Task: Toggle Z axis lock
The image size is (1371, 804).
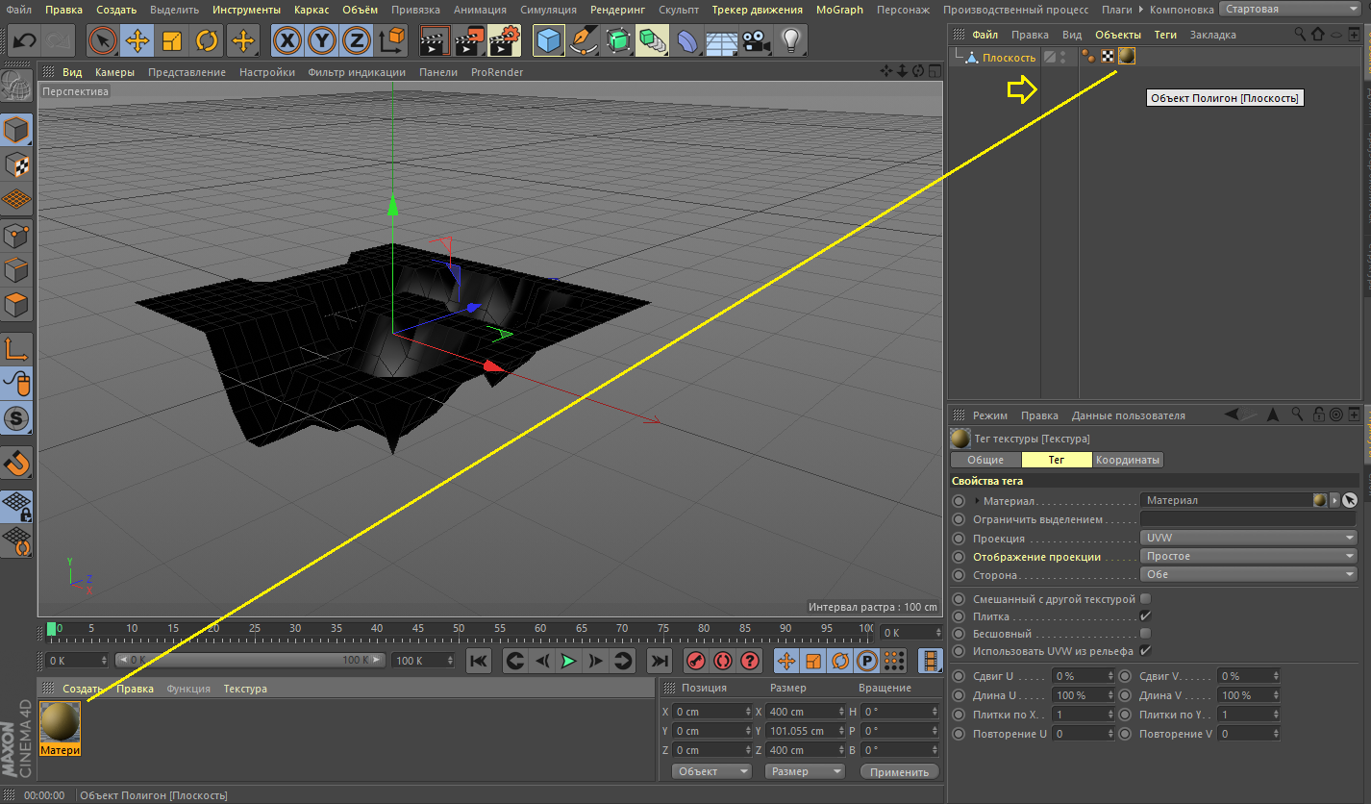Action: [x=357, y=40]
